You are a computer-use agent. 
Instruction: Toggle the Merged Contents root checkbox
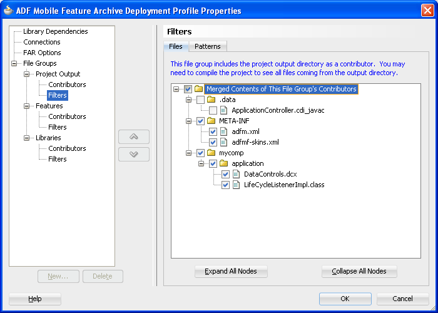(188, 90)
